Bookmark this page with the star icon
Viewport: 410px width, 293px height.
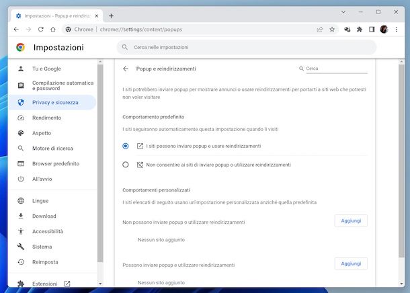point(332,30)
